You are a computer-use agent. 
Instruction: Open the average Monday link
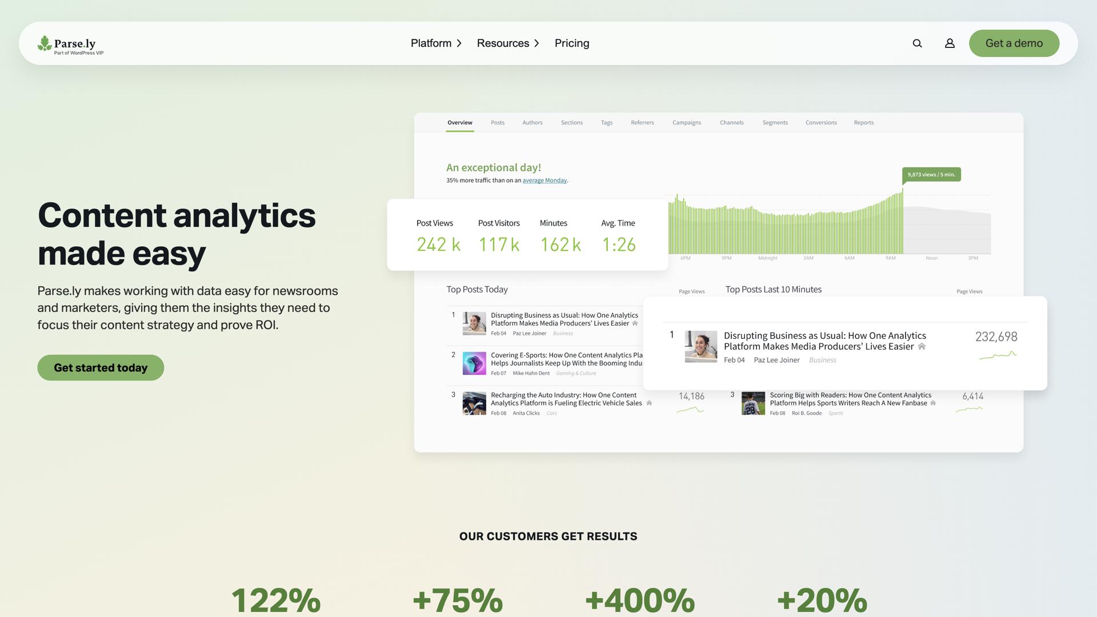[x=544, y=180]
